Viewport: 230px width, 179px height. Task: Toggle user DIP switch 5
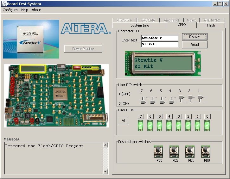pos(163,100)
